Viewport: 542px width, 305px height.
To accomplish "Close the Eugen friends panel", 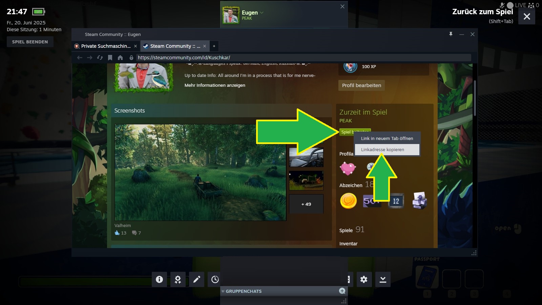I will click(x=342, y=6).
